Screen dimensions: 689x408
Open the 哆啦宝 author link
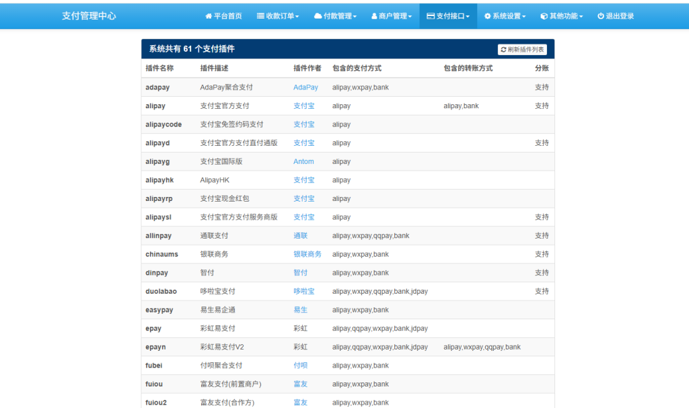pos(304,291)
